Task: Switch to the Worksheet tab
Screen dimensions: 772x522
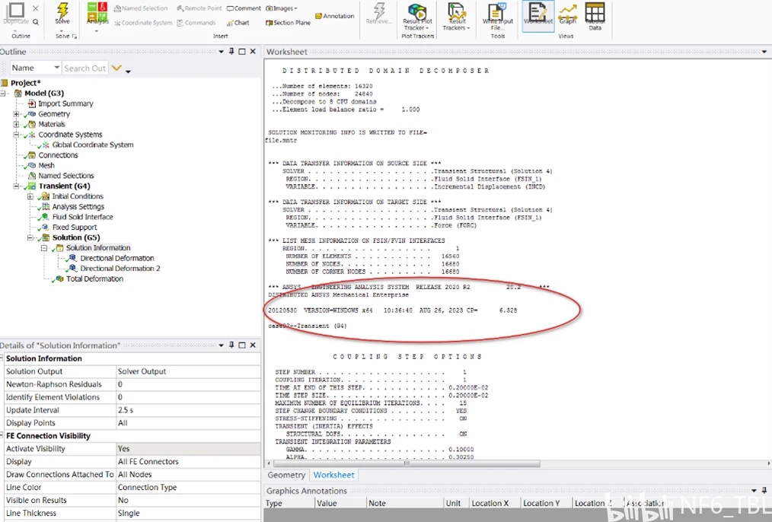Action: pyautogui.click(x=333, y=475)
